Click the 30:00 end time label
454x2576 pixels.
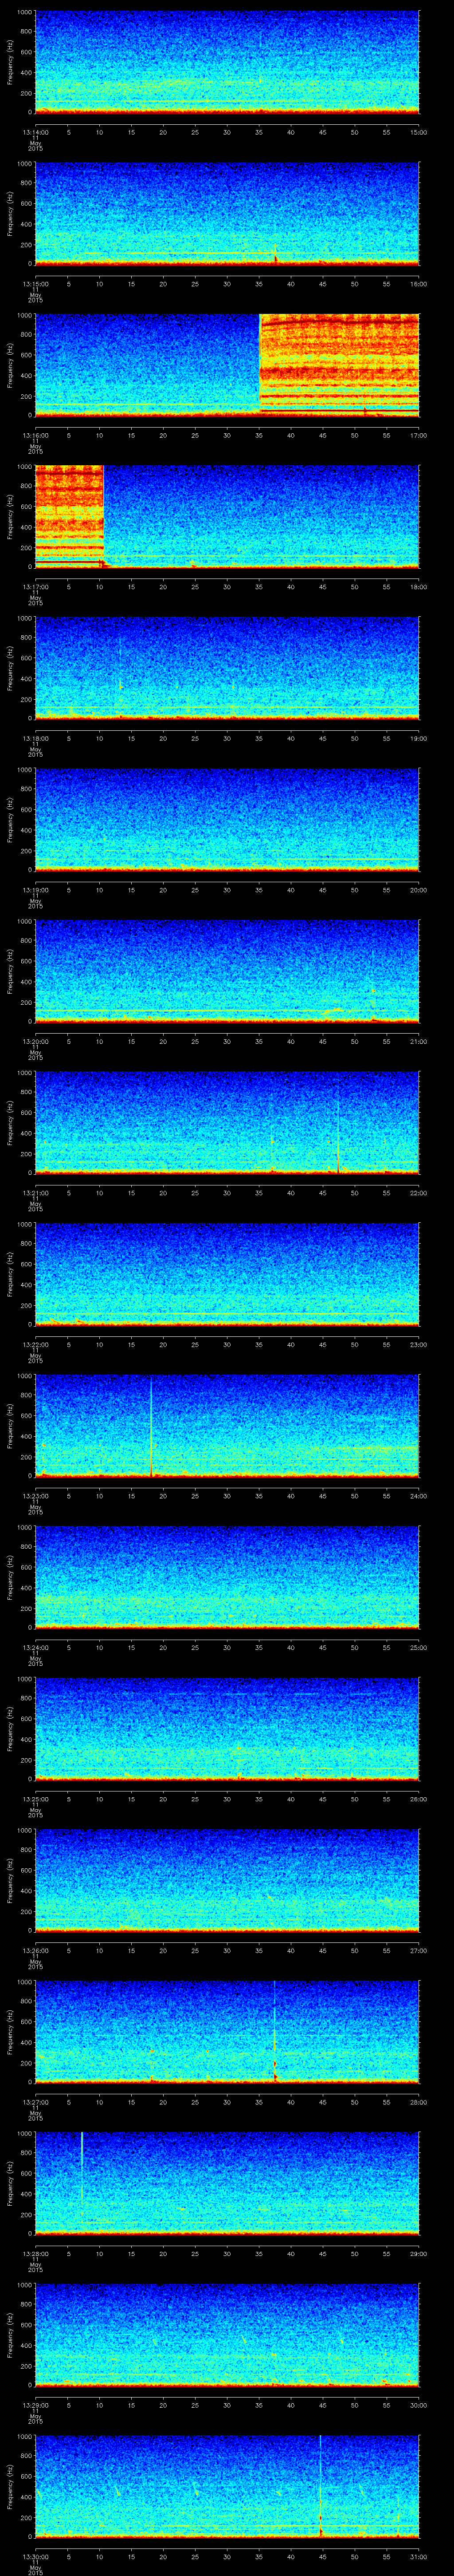point(419,2405)
